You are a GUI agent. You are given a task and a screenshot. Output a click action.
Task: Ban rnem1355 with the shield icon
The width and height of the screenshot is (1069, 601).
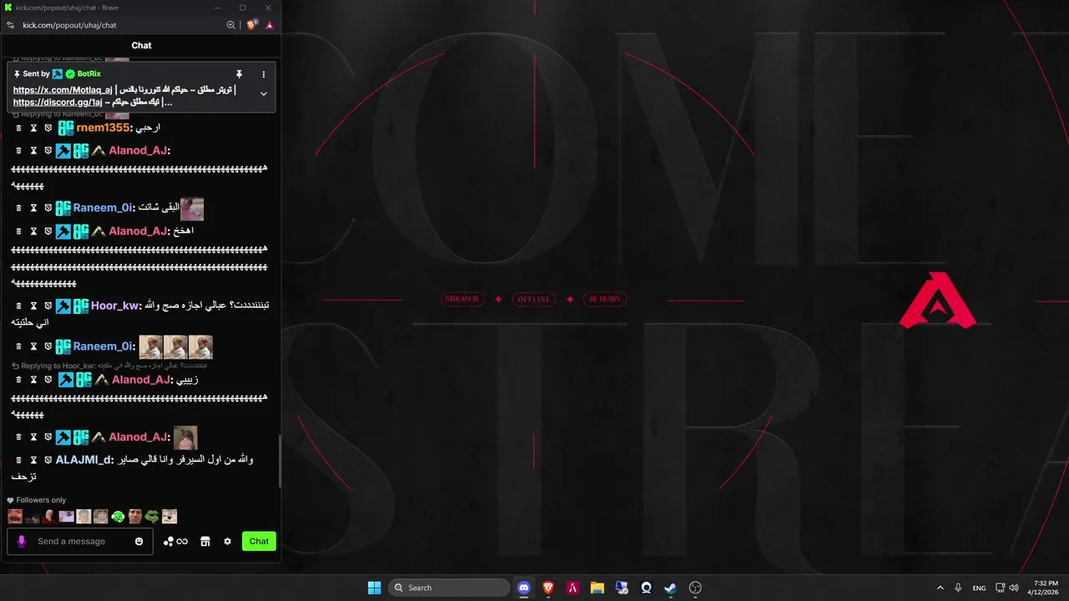[x=48, y=128]
